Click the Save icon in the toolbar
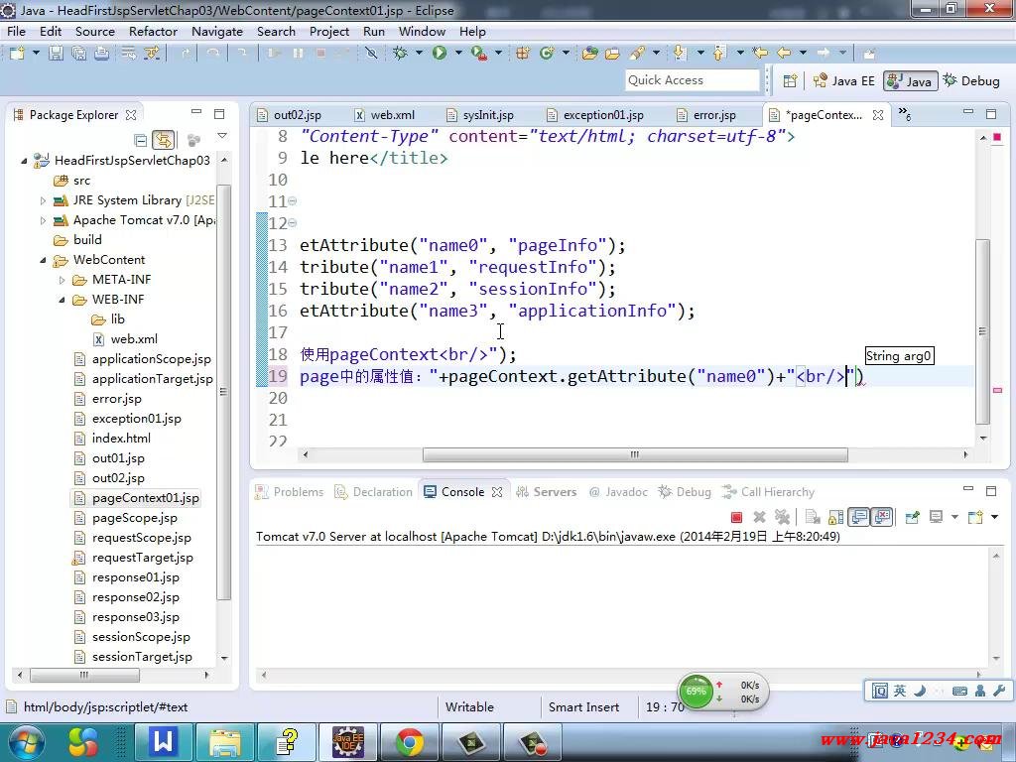The width and height of the screenshot is (1016, 762). [56, 54]
